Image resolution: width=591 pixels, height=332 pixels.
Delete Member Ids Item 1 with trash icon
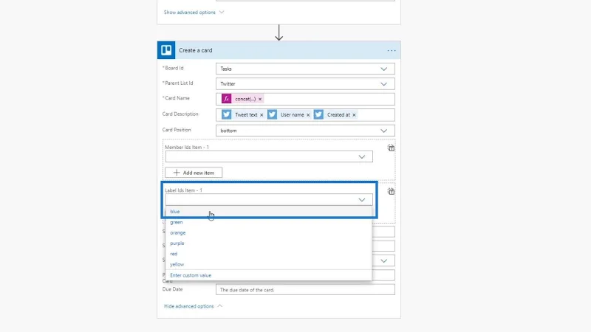[x=391, y=148]
